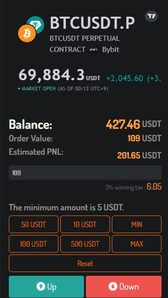Open the BTCUSDT.P symbol title link

(x=92, y=23)
